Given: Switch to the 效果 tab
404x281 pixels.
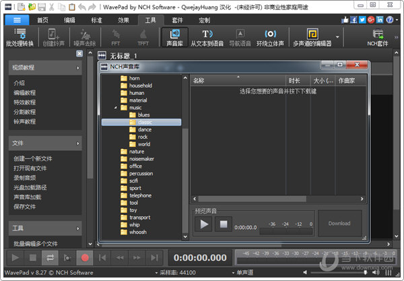Looking at the screenshot, I should click(x=123, y=20).
